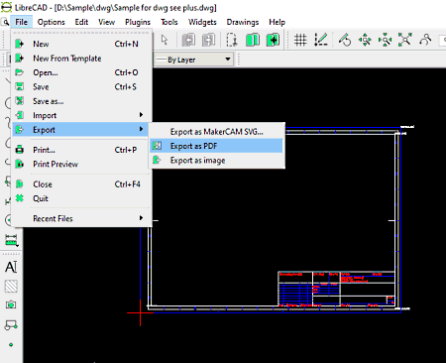Select the Dimension tool in the sidebar
The image size is (446, 363).
pos(12,240)
